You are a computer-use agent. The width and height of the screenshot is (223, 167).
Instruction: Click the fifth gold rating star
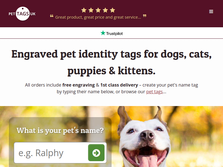pos(113,10)
